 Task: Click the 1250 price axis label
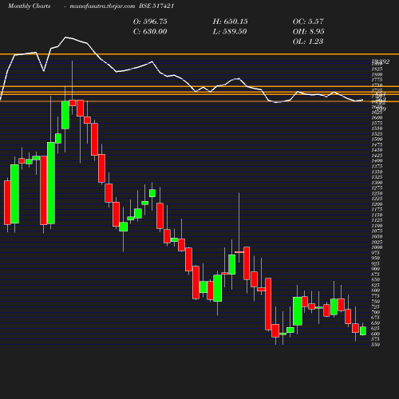377,193
